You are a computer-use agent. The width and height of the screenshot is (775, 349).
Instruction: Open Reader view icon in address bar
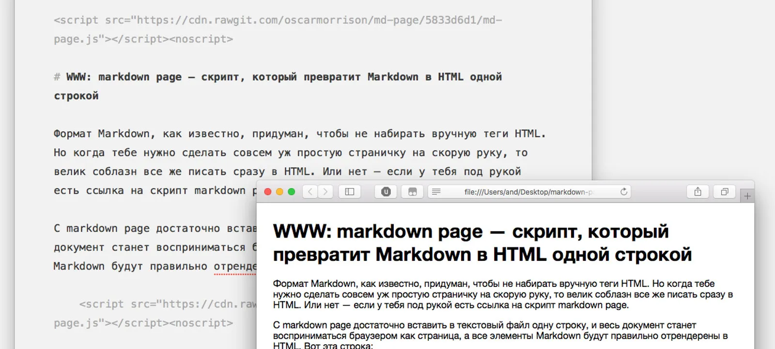(x=436, y=191)
